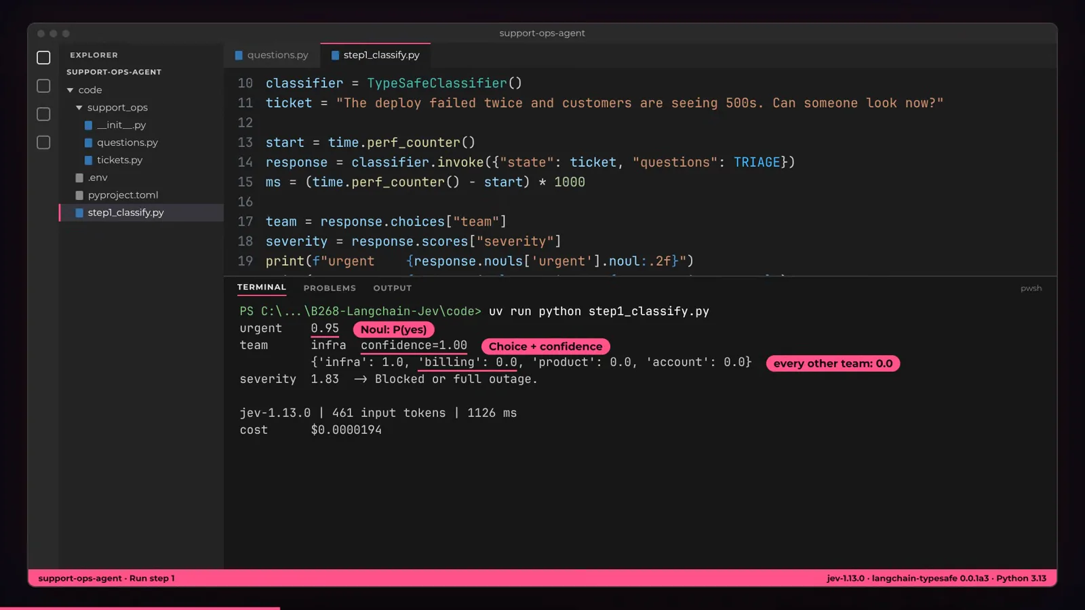Click 'TRIAGE' constant on line 14

[x=757, y=163]
